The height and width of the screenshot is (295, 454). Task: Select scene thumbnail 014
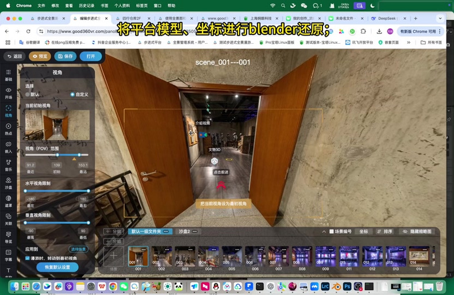pyautogui.click(x=419, y=256)
